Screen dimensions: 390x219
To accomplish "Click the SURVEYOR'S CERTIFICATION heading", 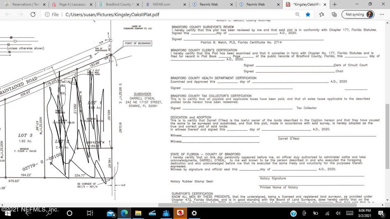I will click(x=192, y=193).
